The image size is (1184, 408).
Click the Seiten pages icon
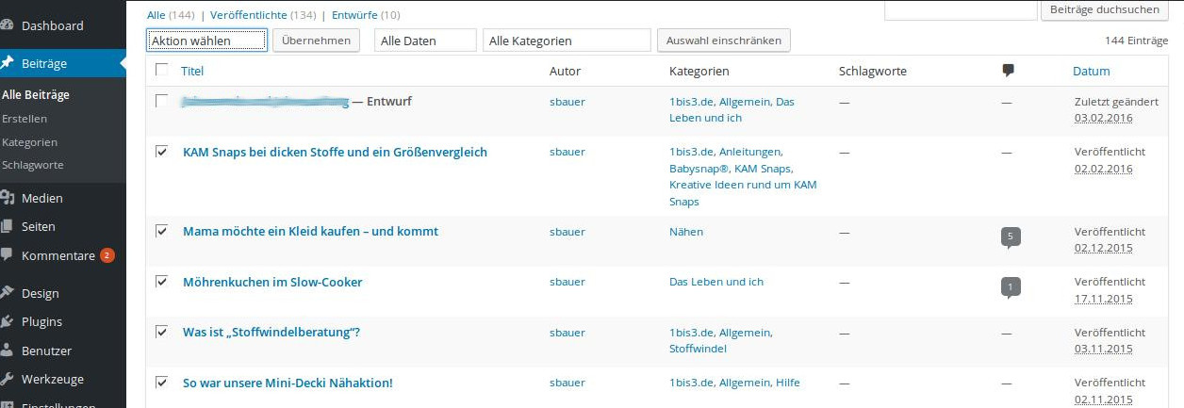(x=8, y=226)
